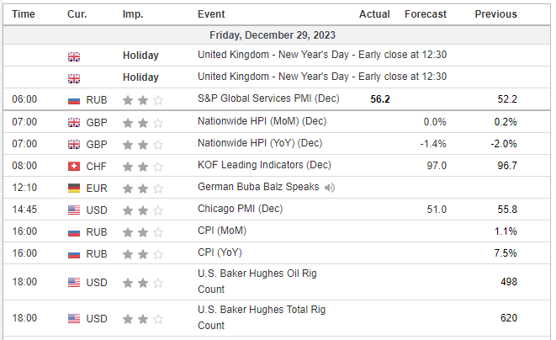Click the US flag in the Baker Hughes Oil Rig Count row

[74, 282]
